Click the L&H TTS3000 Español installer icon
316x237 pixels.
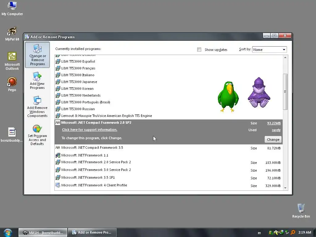(x=58, y=61)
